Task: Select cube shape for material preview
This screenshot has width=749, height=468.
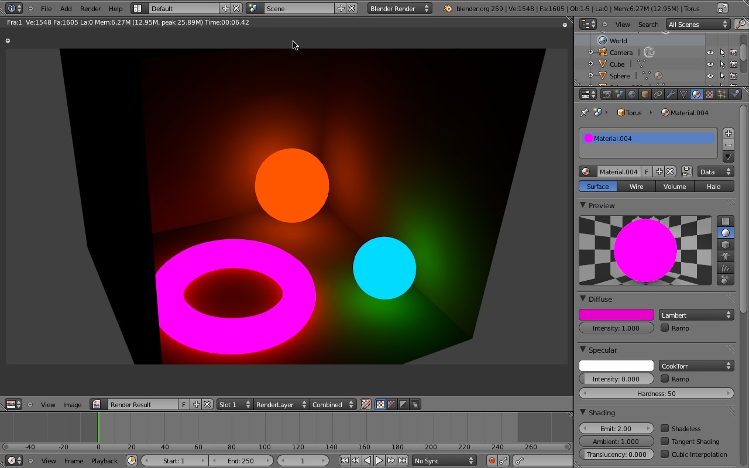Action: point(726,245)
